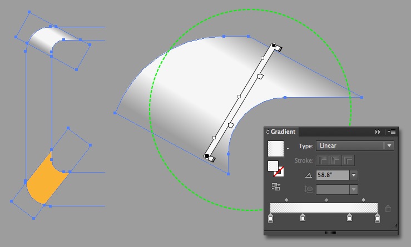The image size is (411, 247).
Task: Select the leftmost gradient color stop
Action: (x=271, y=219)
